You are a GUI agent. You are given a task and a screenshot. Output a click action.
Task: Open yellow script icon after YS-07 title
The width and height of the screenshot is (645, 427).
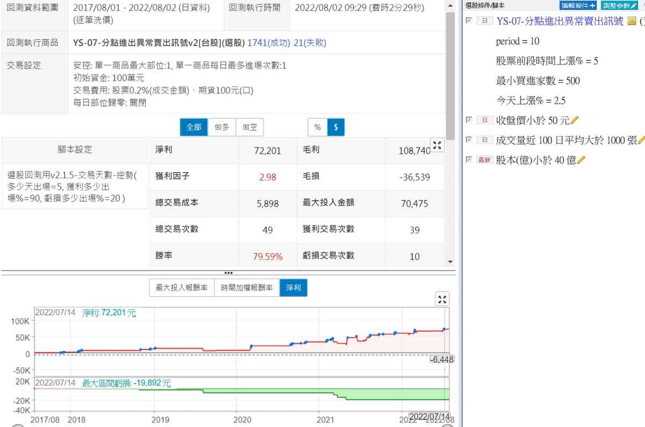click(632, 21)
